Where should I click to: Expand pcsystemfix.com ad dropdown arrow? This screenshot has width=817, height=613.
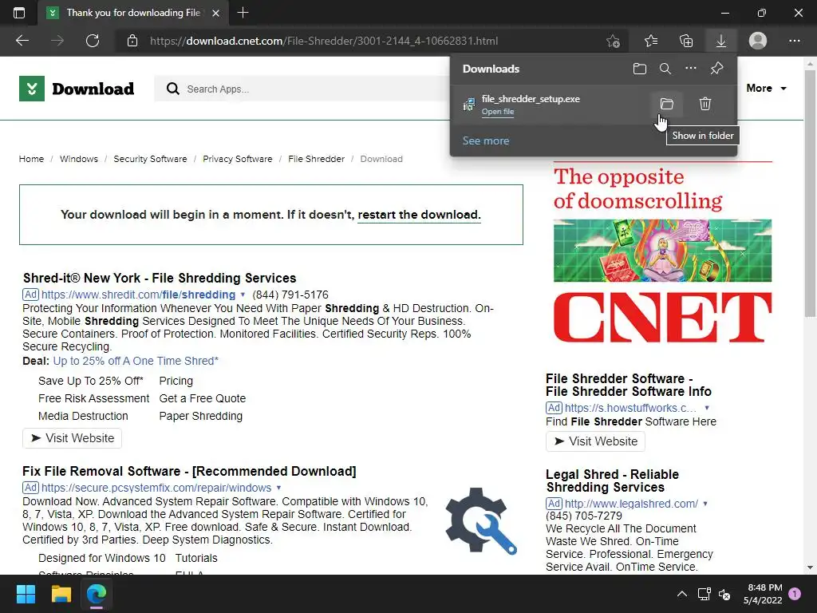pyautogui.click(x=278, y=488)
